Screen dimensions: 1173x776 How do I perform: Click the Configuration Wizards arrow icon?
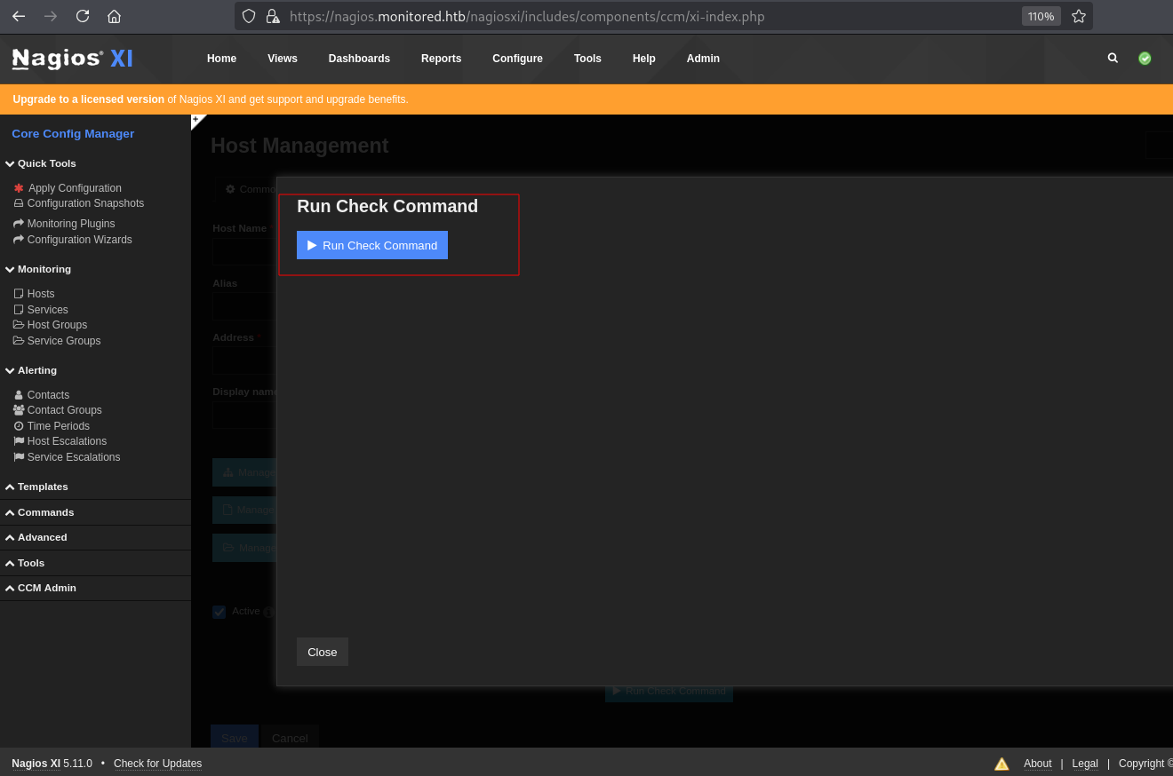tap(19, 240)
